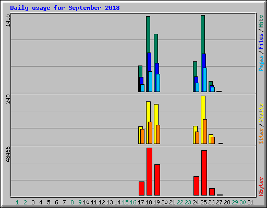267x208 pixels.
Task: Click the 240 visits axis value
Action: point(8,99)
